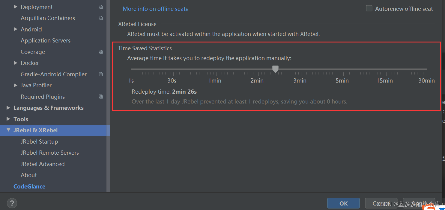445x210 pixels.
Task: Expand the Deployment tree node
Action: point(16,7)
